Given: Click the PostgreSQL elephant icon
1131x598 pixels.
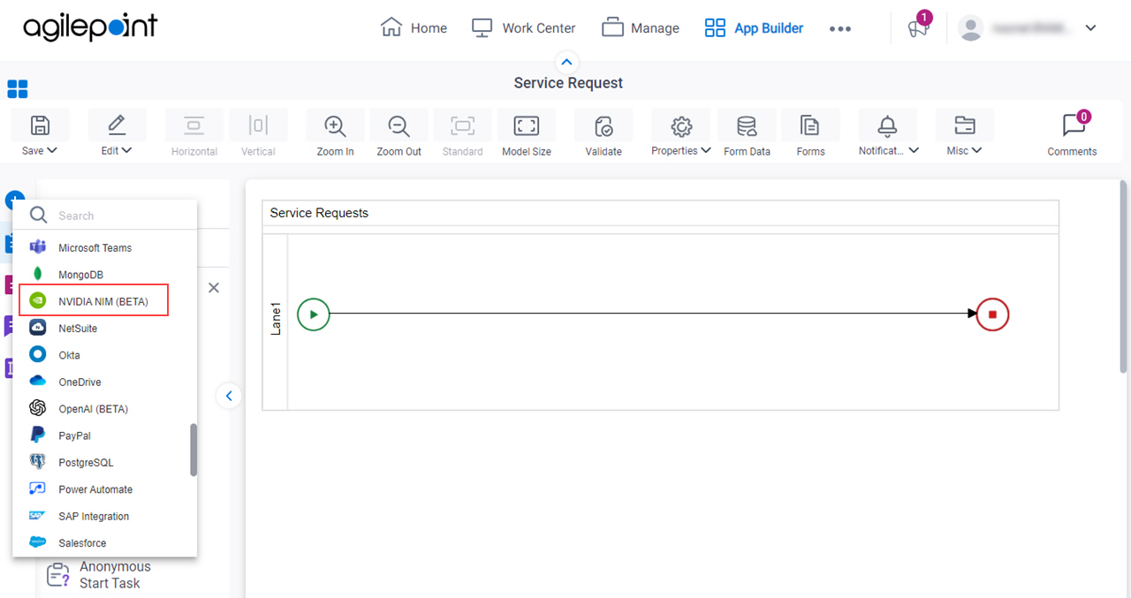Looking at the screenshot, I should (38, 462).
